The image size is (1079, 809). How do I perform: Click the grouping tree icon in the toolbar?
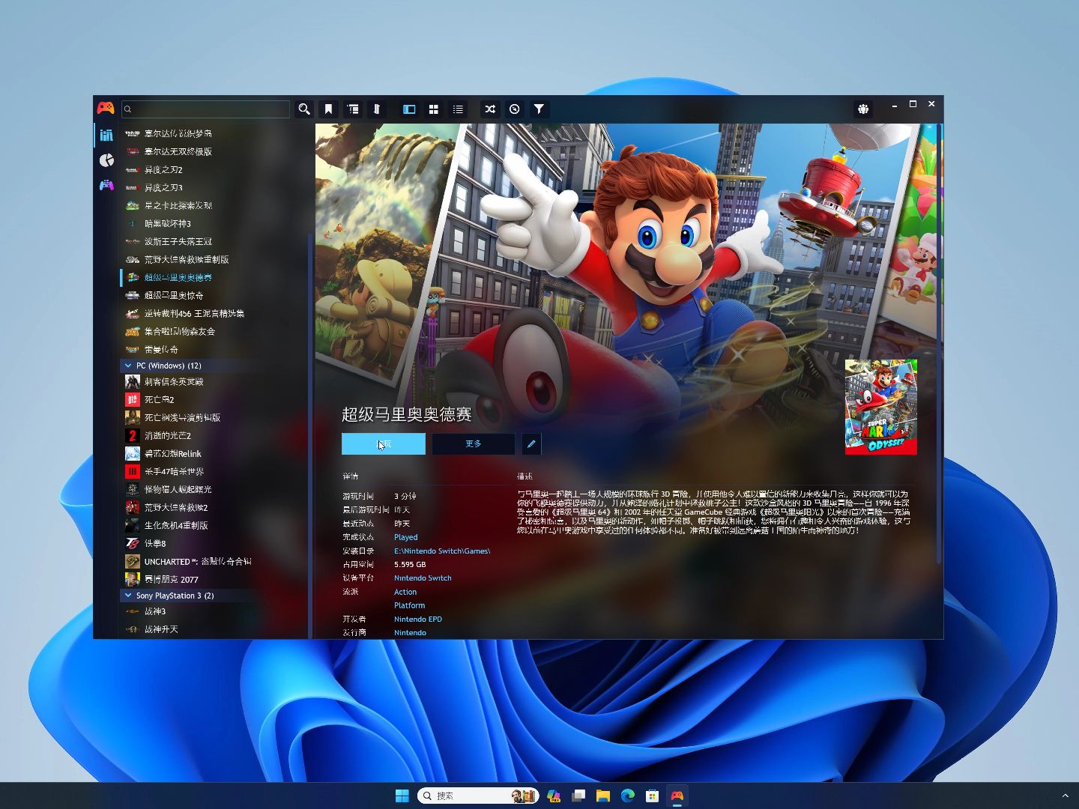[x=353, y=109]
